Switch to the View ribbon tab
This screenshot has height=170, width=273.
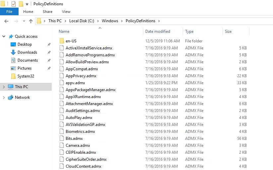click(x=66, y=12)
